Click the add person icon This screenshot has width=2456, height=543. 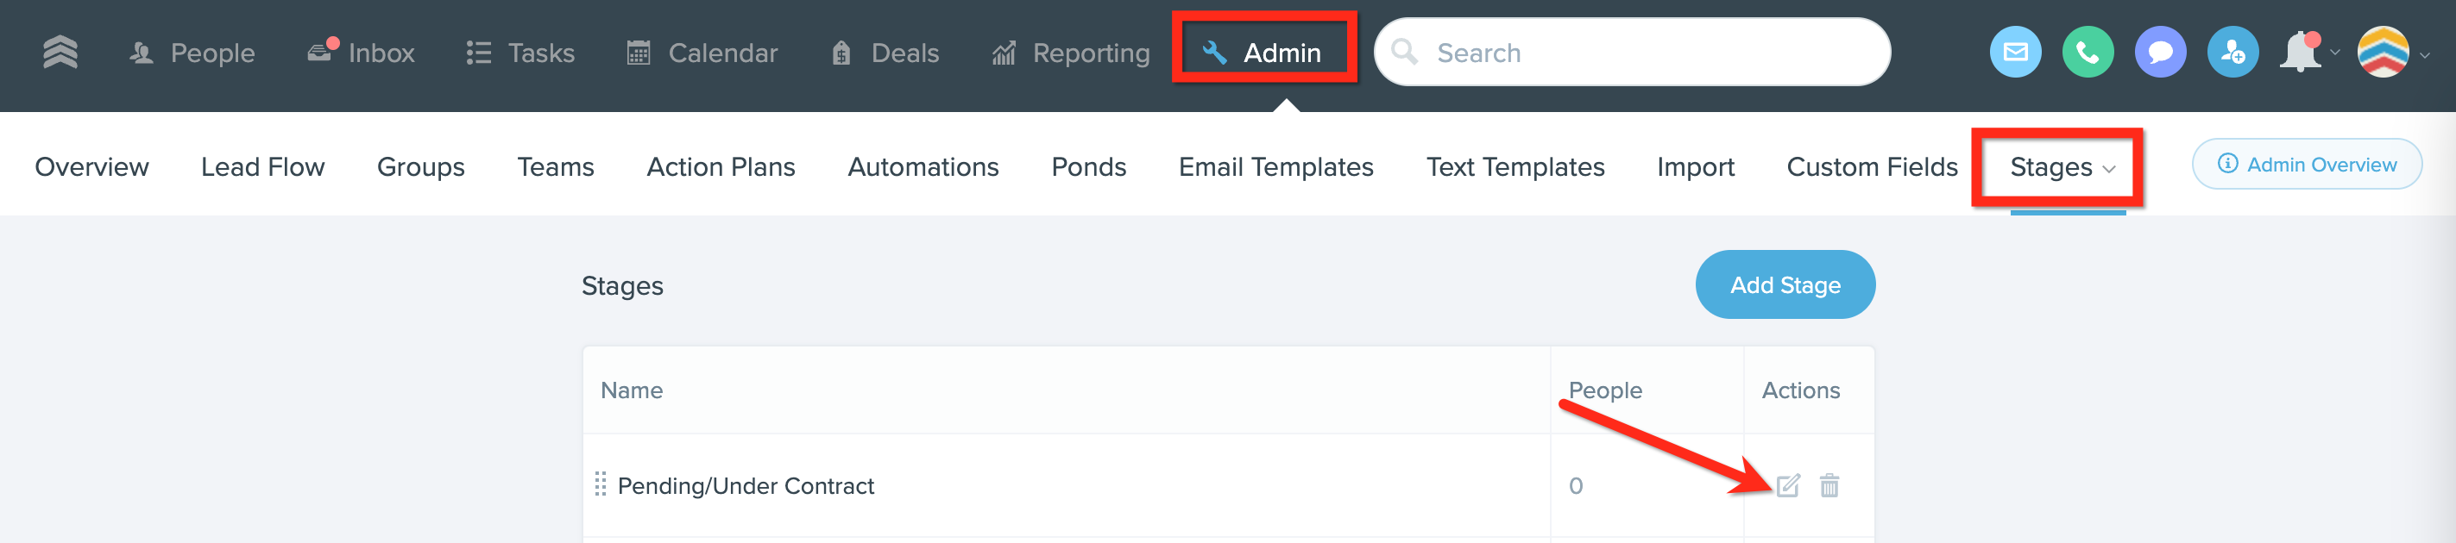(2232, 53)
